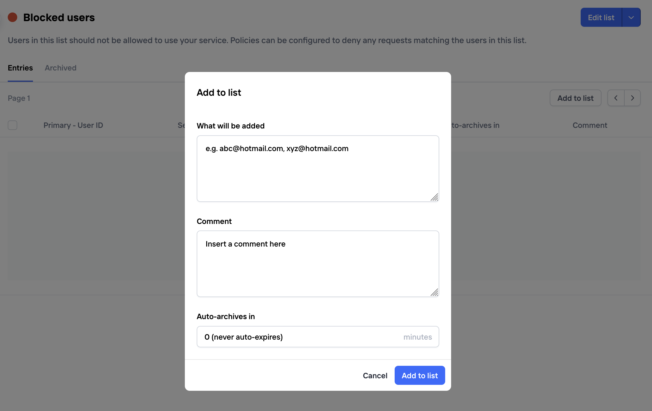The width and height of the screenshot is (652, 411).
Task: Open the Edit list dropdown arrow
Action: point(631,17)
